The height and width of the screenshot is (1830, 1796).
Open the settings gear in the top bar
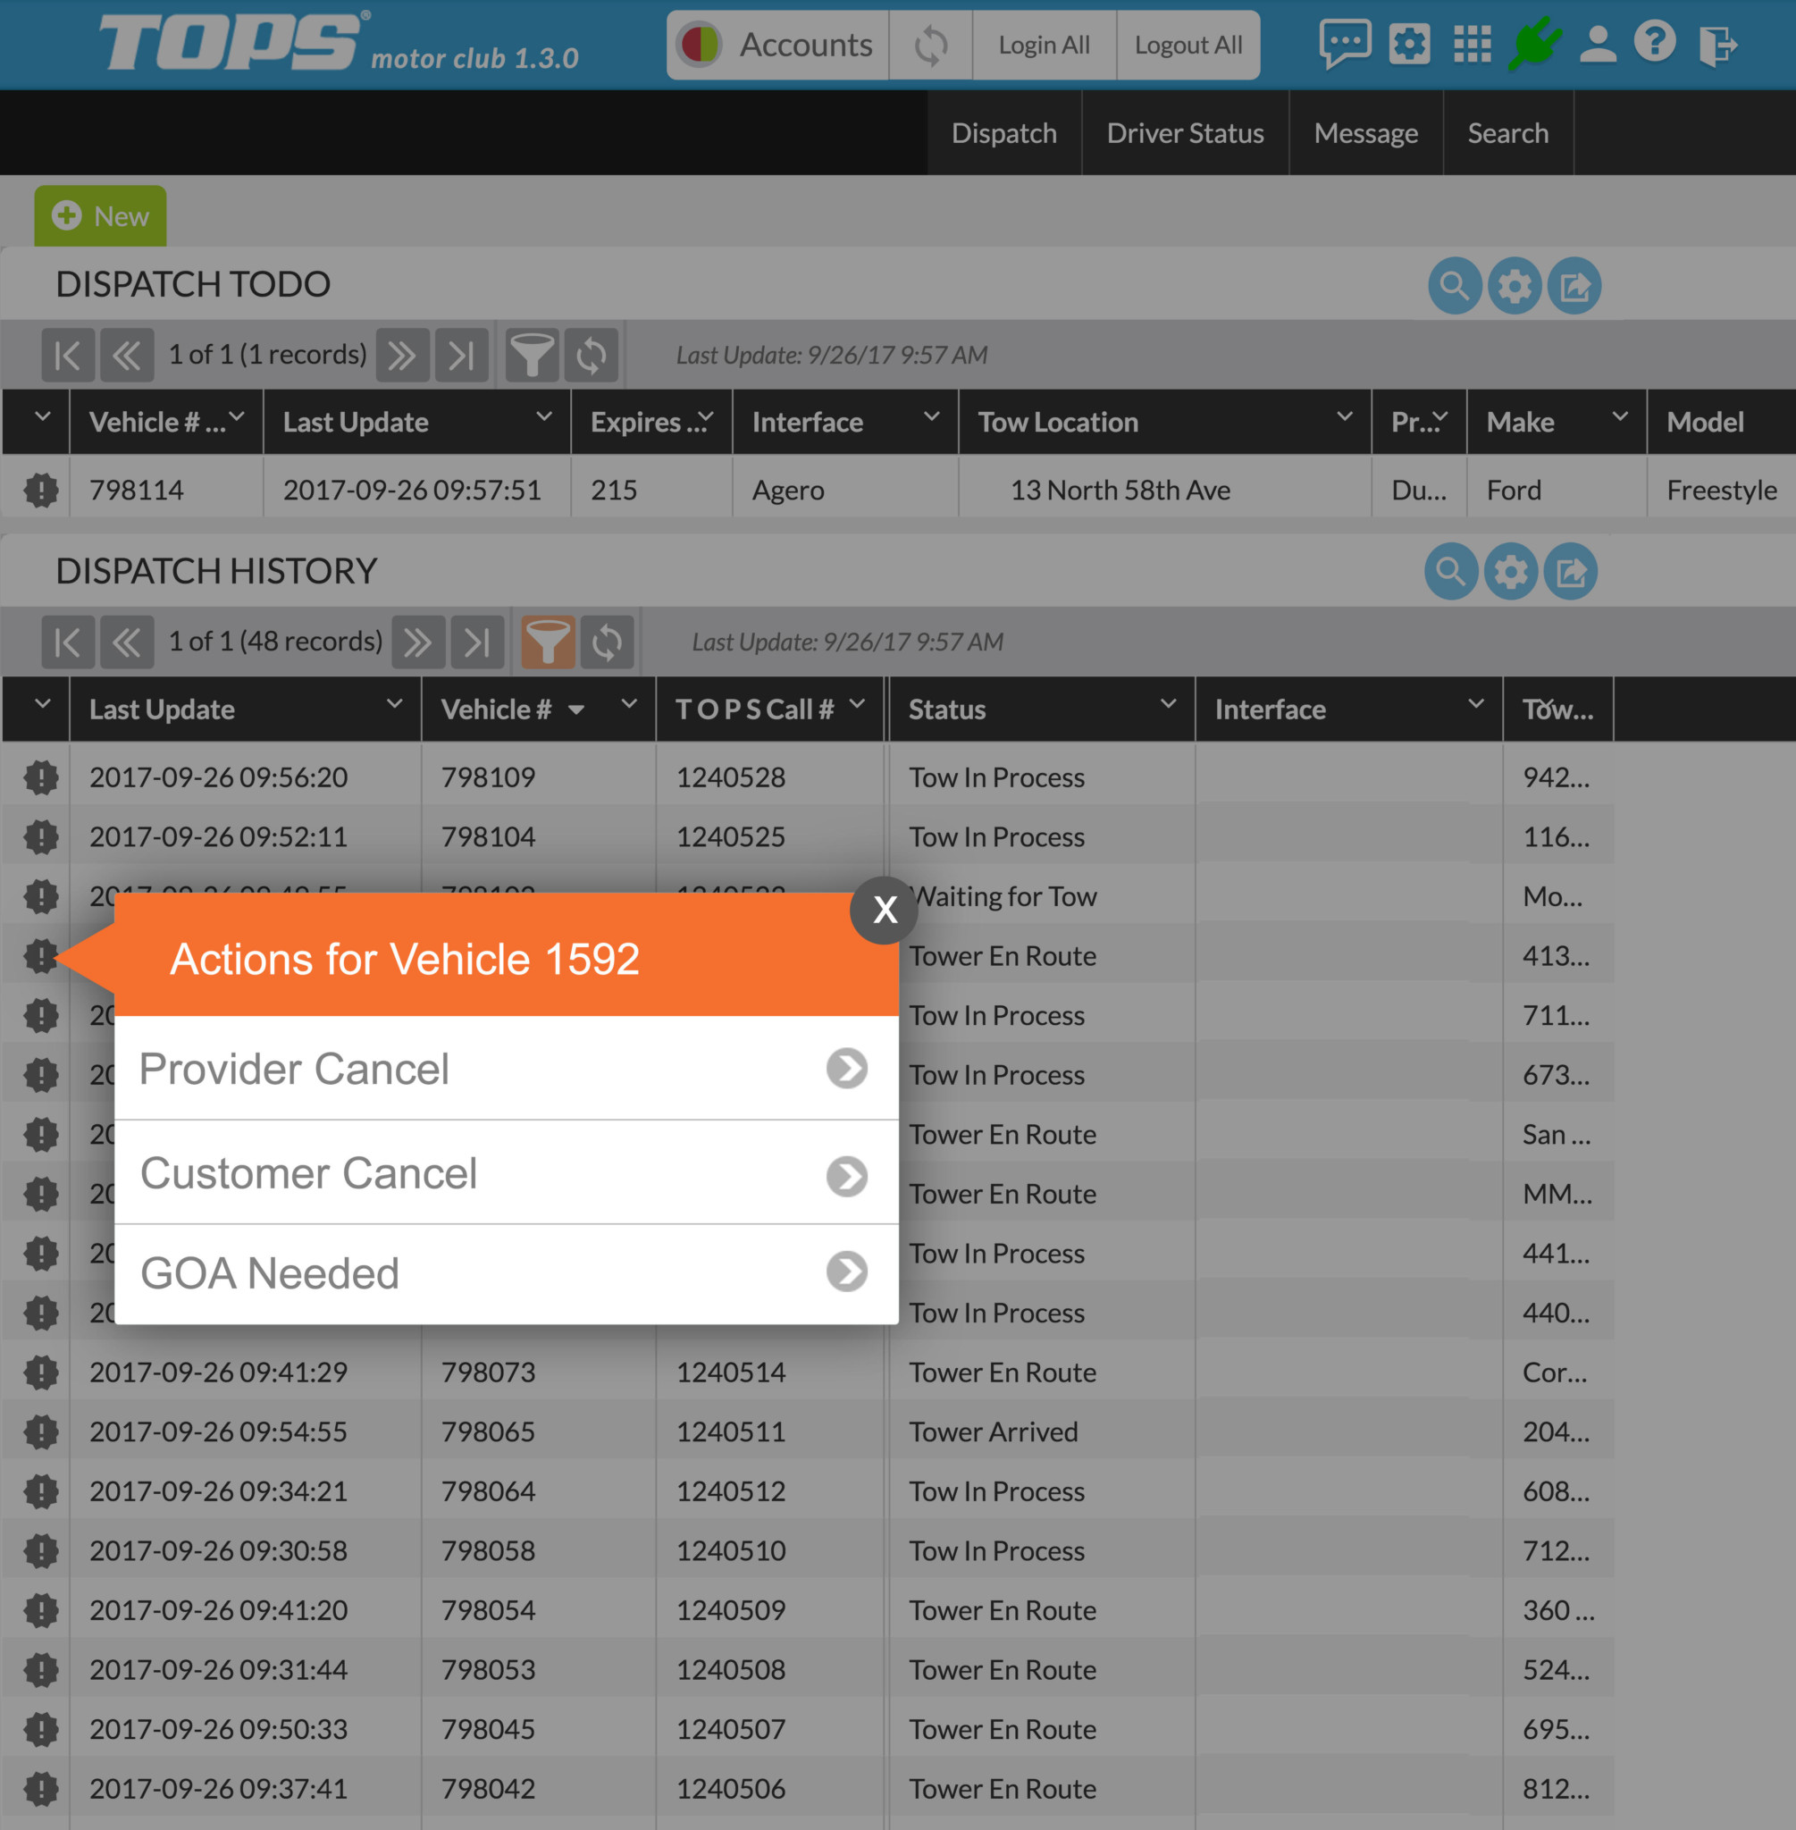(x=1409, y=44)
